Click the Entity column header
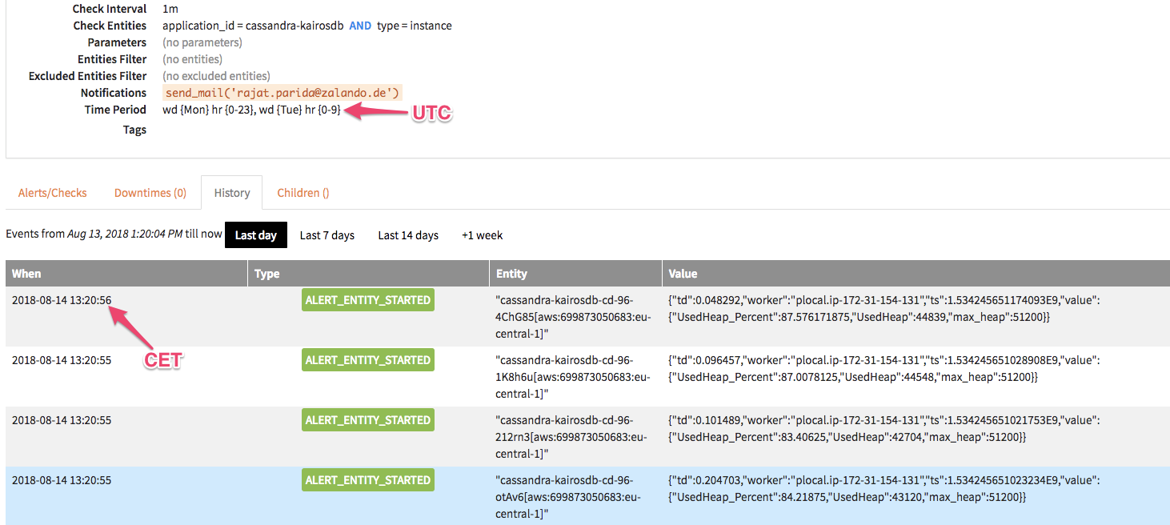This screenshot has height=525, width=1170. [x=575, y=274]
